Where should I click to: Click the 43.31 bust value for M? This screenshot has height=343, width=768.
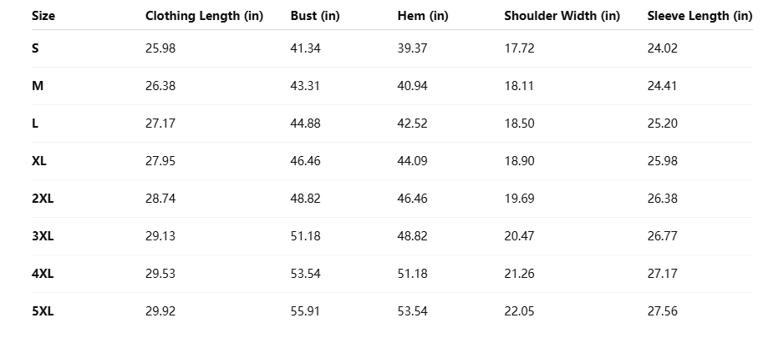click(306, 86)
